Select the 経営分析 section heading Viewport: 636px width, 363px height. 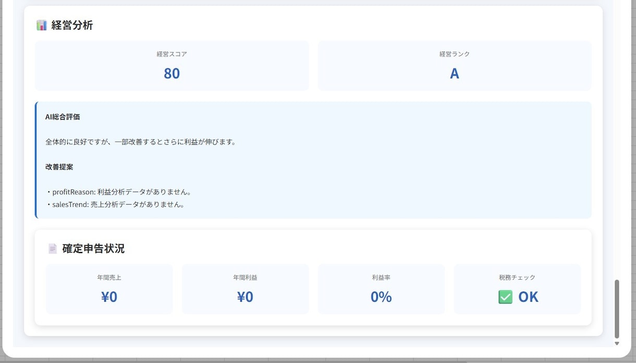[72, 25]
